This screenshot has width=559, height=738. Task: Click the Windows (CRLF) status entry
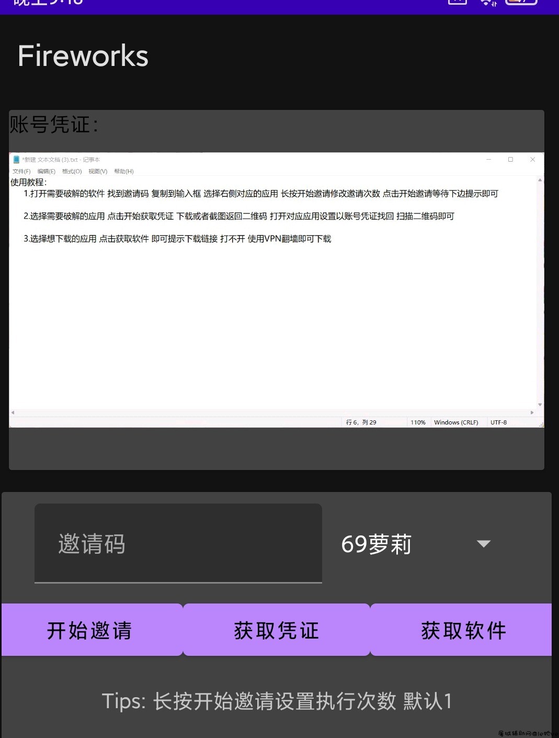456,422
